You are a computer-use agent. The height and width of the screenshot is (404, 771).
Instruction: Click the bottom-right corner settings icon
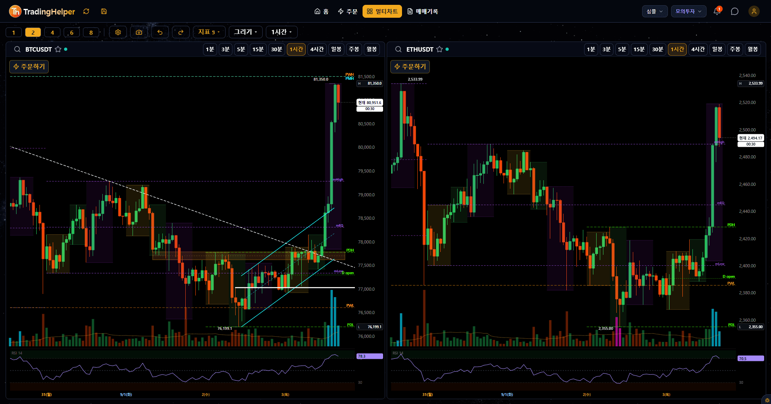click(767, 400)
